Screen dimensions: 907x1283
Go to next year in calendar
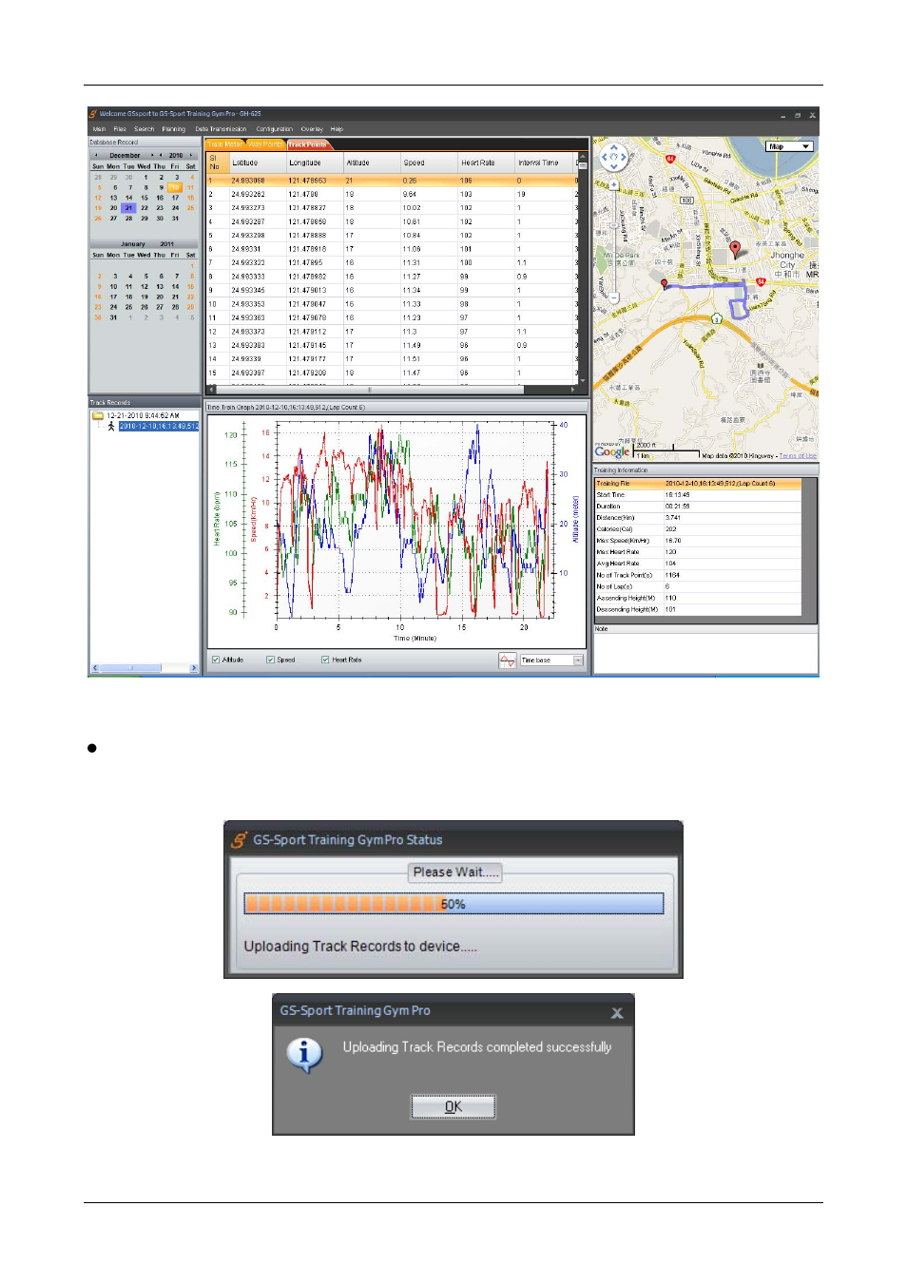pyautogui.click(x=191, y=155)
